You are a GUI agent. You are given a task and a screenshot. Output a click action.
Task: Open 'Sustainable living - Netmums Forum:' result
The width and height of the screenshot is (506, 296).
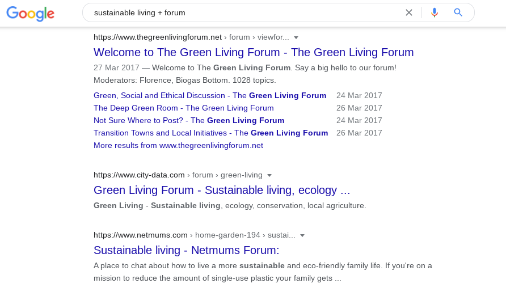pyautogui.click(x=186, y=250)
